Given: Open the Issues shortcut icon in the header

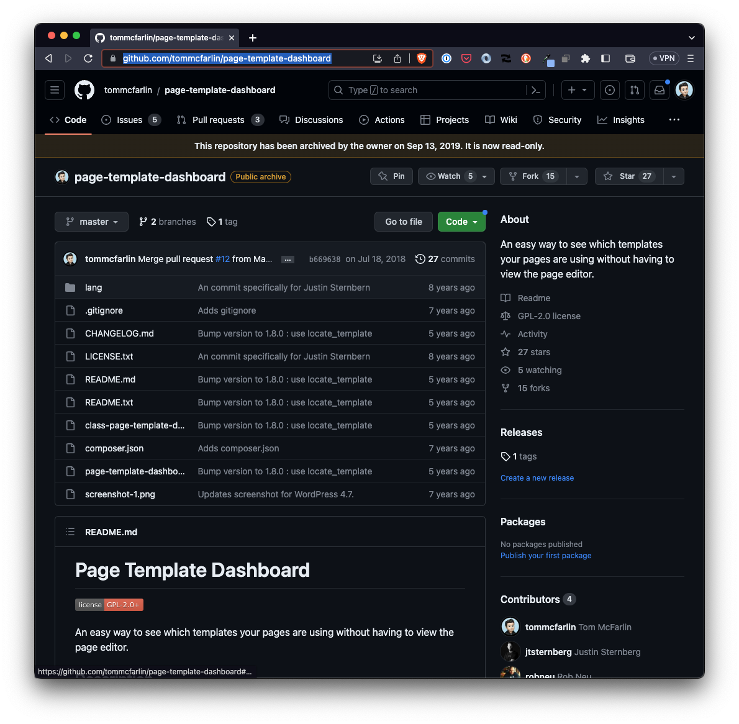Looking at the screenshot, I should pos(609,90).
